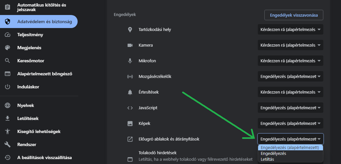Choose the Engedélyezés option in dropdown list
341x164 pixels.
pyautogui.click(x=274, y=154)
